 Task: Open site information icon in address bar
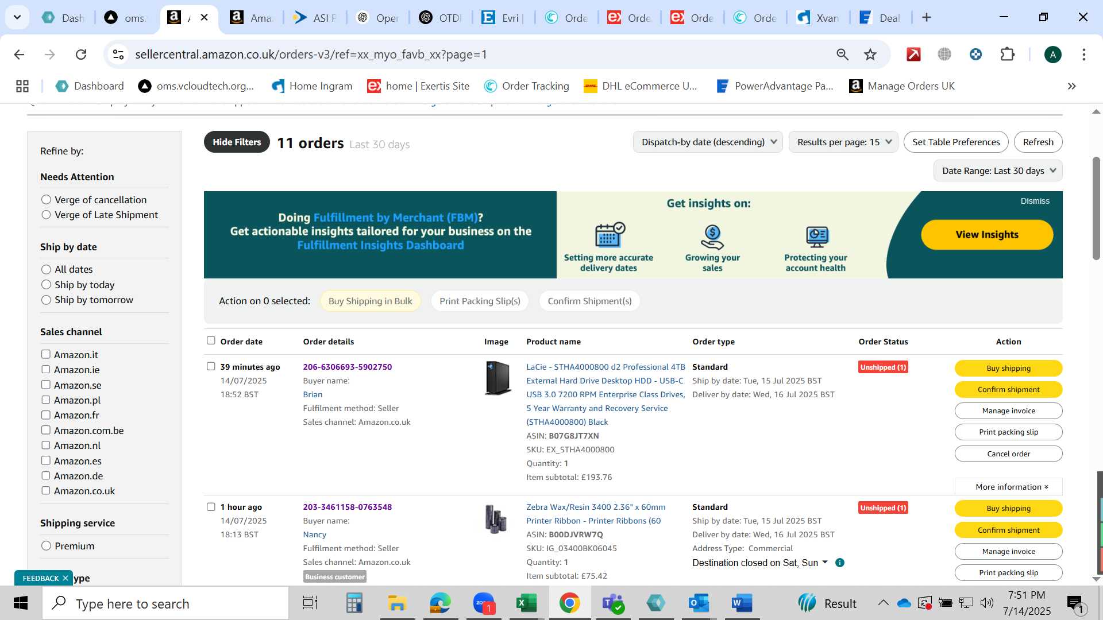(118, 55)
